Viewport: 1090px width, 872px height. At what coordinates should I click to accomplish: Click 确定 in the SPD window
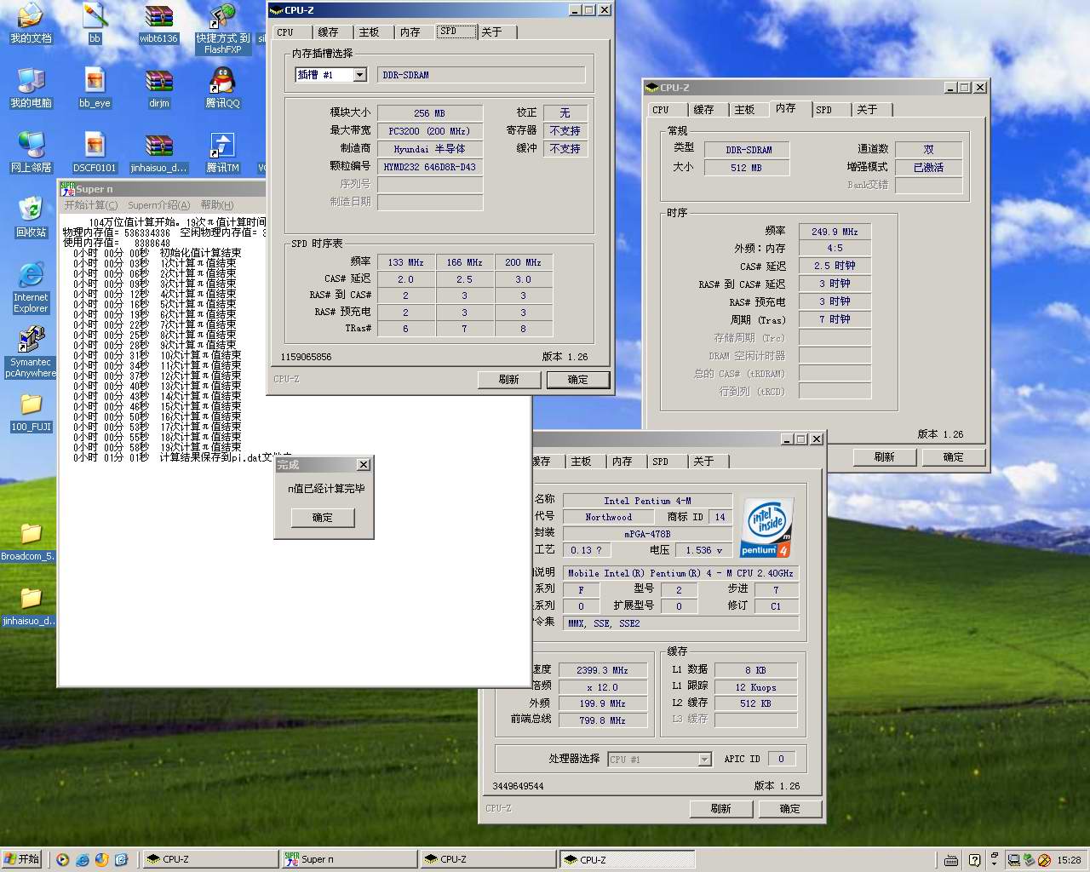578,380
